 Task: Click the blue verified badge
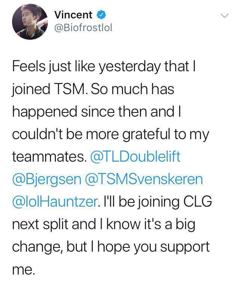click(100, 15)
